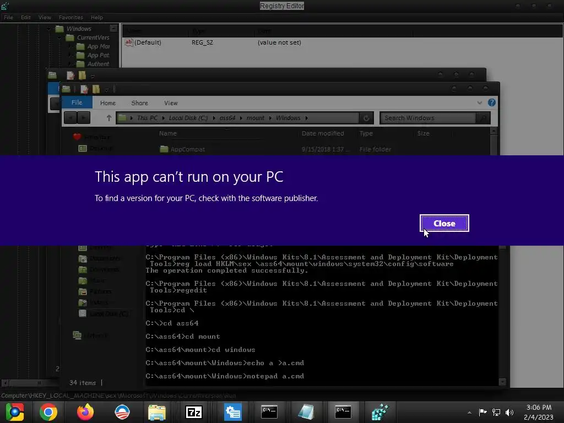The width and height of the screenshot is (564, 423).
Task: Open the Help menu in Registry Editor
Action: [x=97, y=17]
